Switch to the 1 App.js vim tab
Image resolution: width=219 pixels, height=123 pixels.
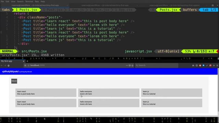click(x=76, y=10)
